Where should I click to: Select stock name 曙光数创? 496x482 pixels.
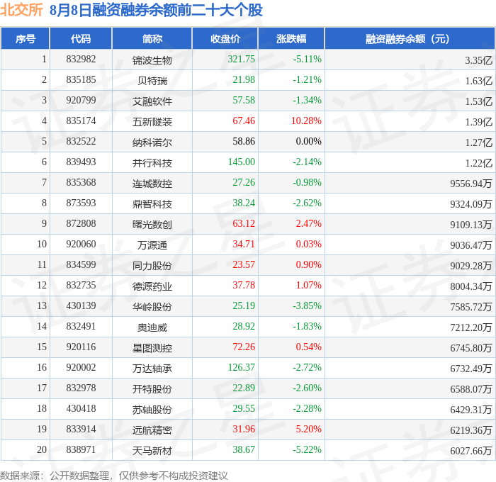click(152, 225)
